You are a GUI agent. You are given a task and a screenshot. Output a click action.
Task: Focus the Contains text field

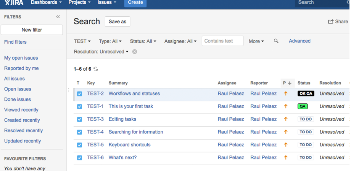[222, 41]
